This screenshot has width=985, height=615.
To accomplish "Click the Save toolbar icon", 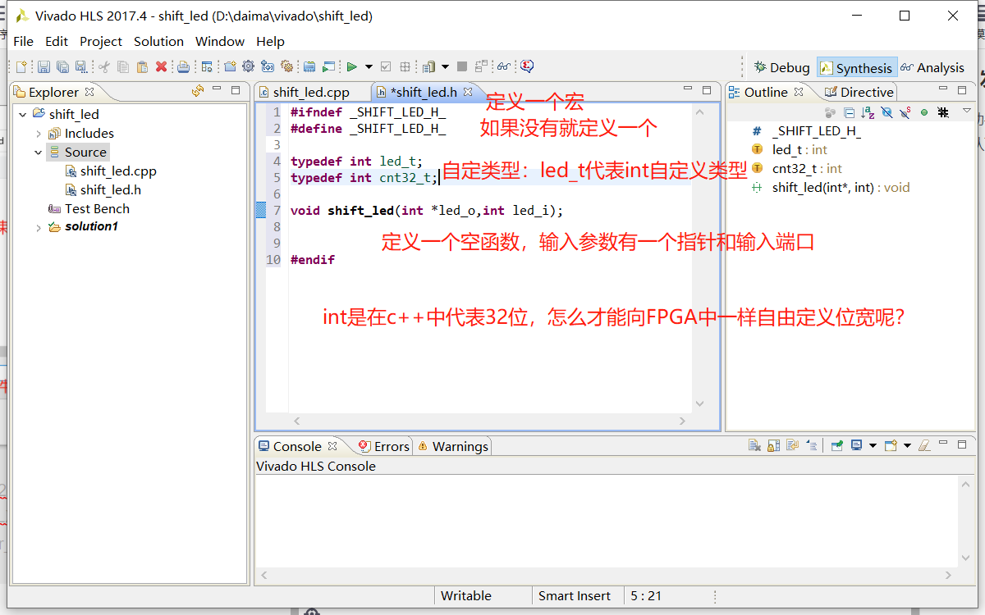I will (44, 66).
